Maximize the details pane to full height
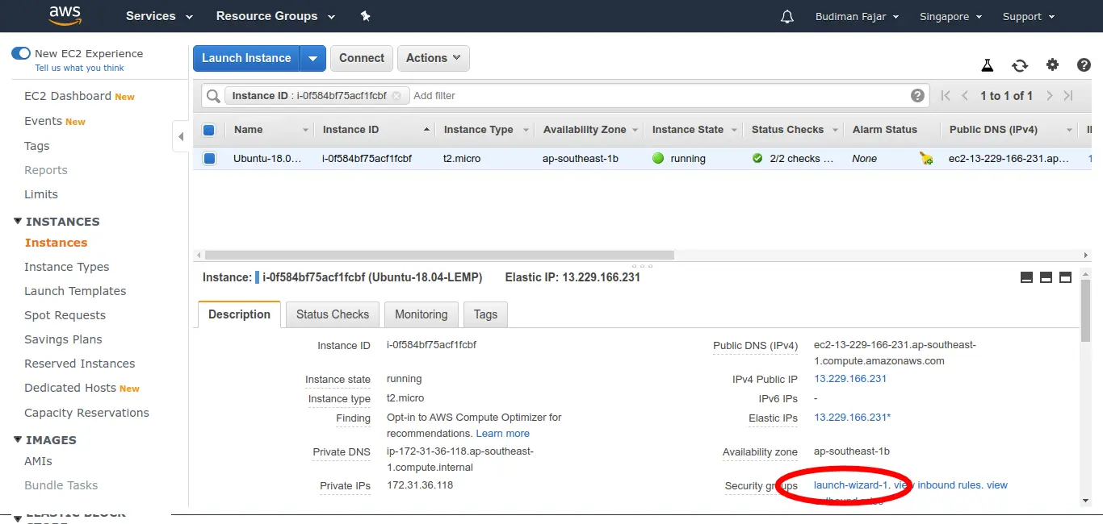Image resolution: width=1103 pixels, height=524 pixels. [x=1065, y=277]
